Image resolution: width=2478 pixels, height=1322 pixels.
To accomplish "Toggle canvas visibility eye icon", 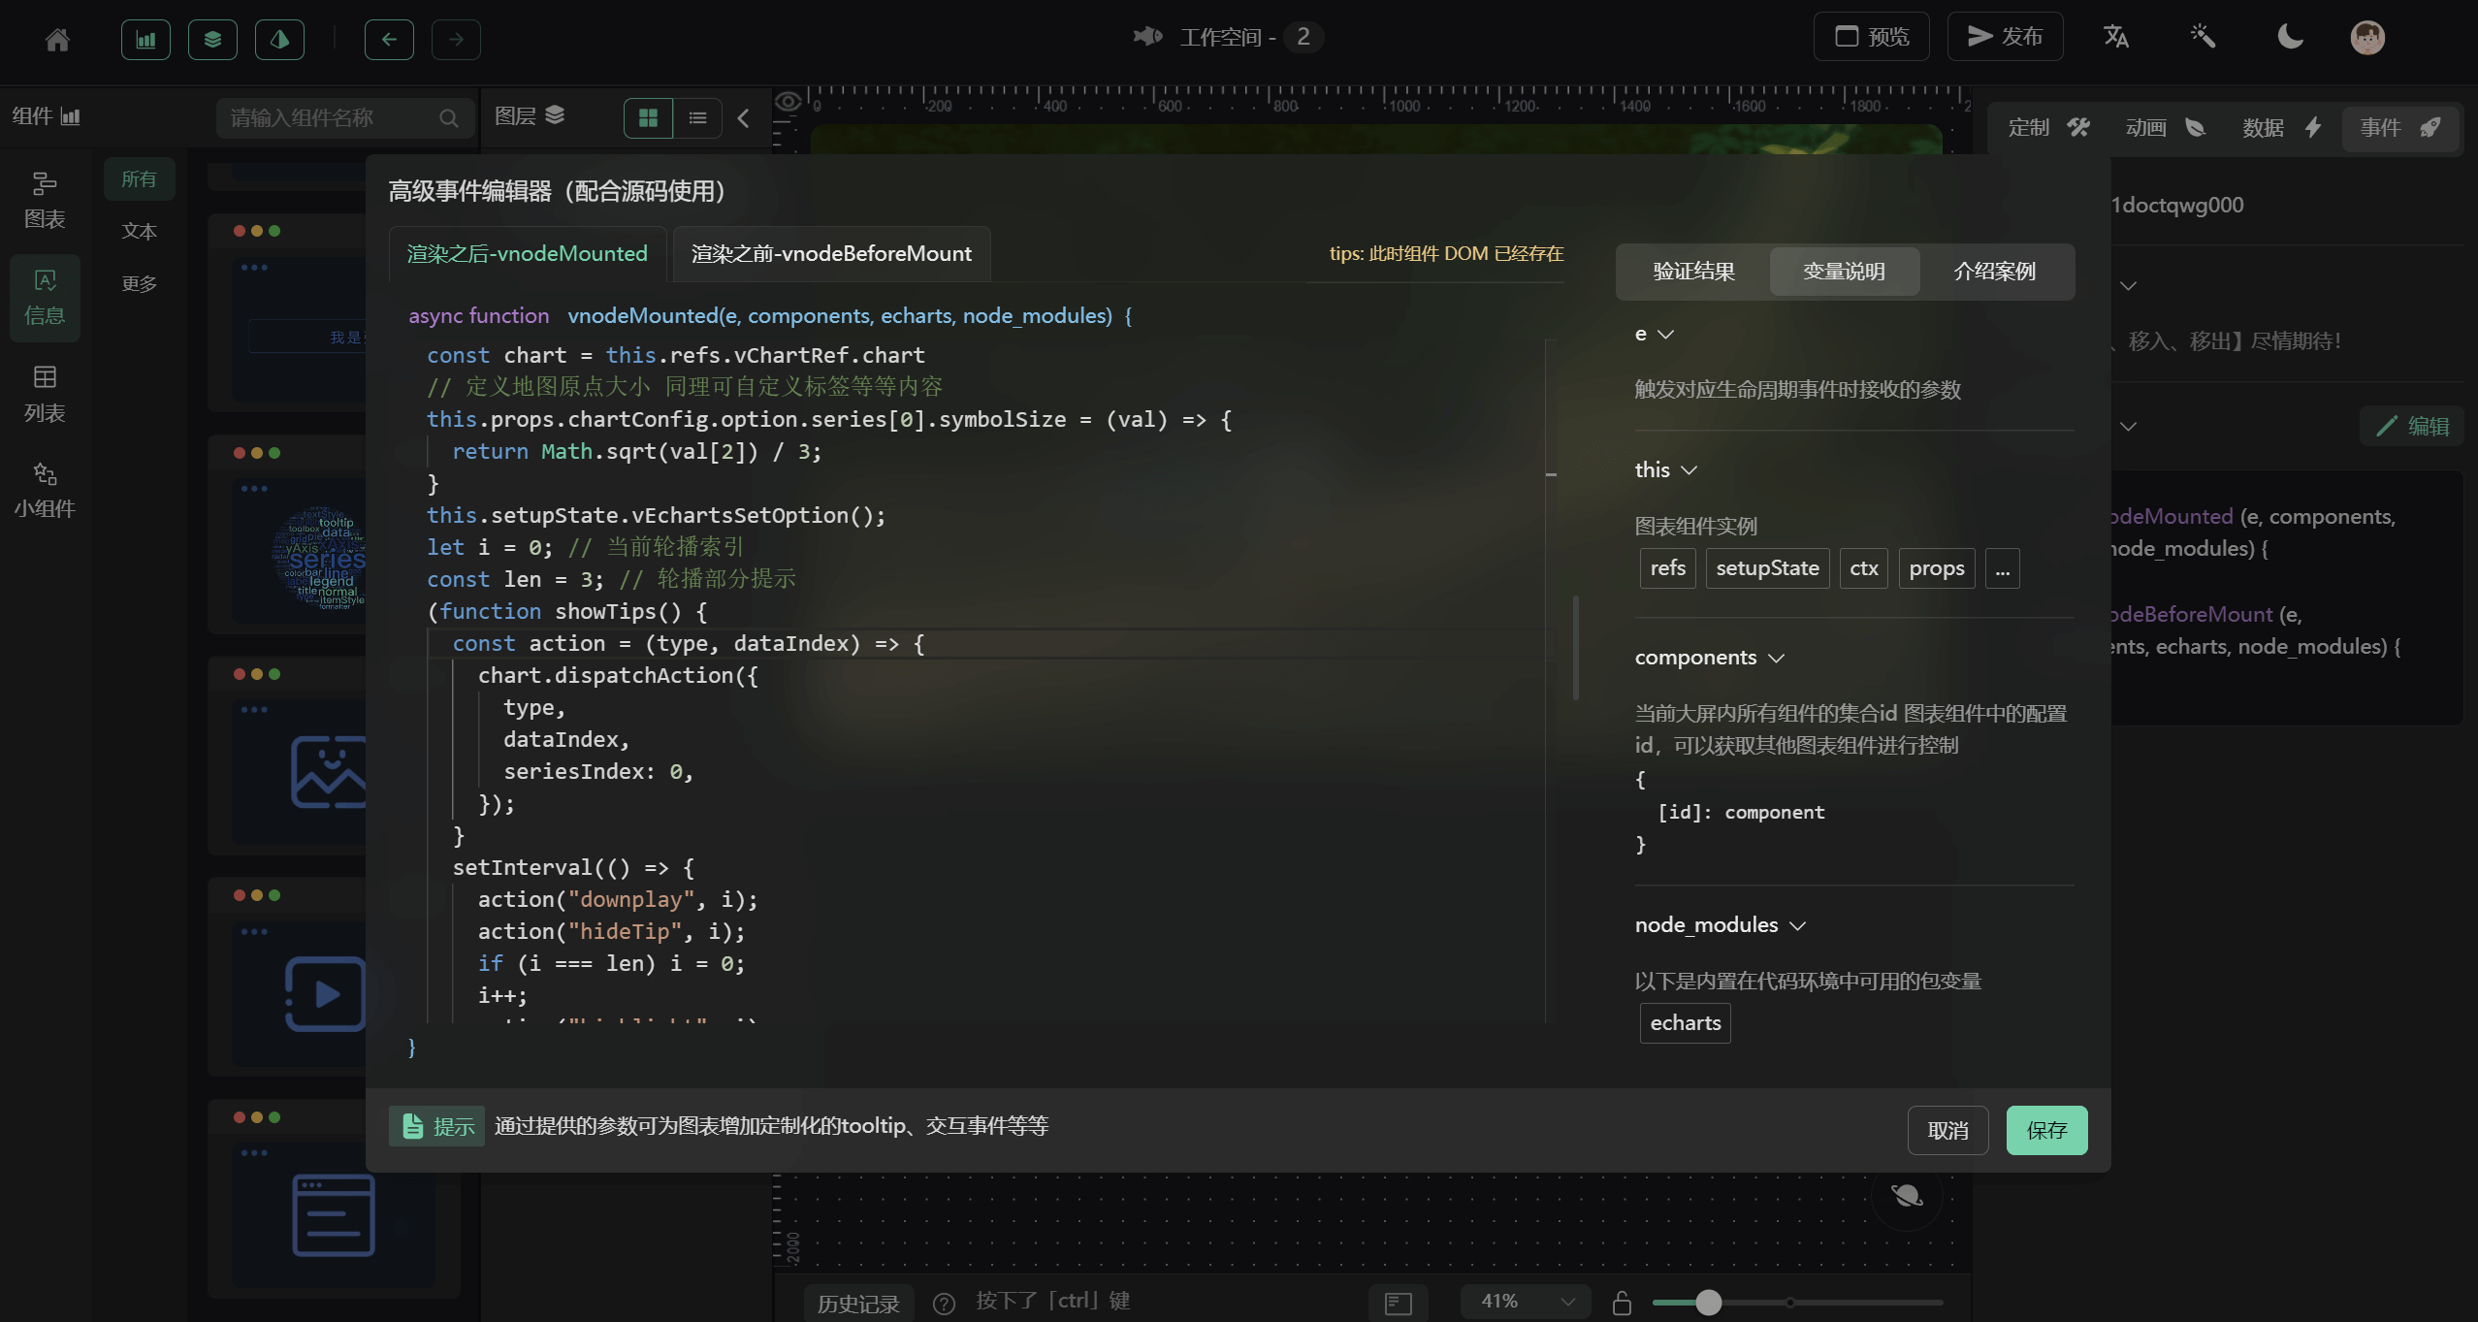I will tap(788, 102).
